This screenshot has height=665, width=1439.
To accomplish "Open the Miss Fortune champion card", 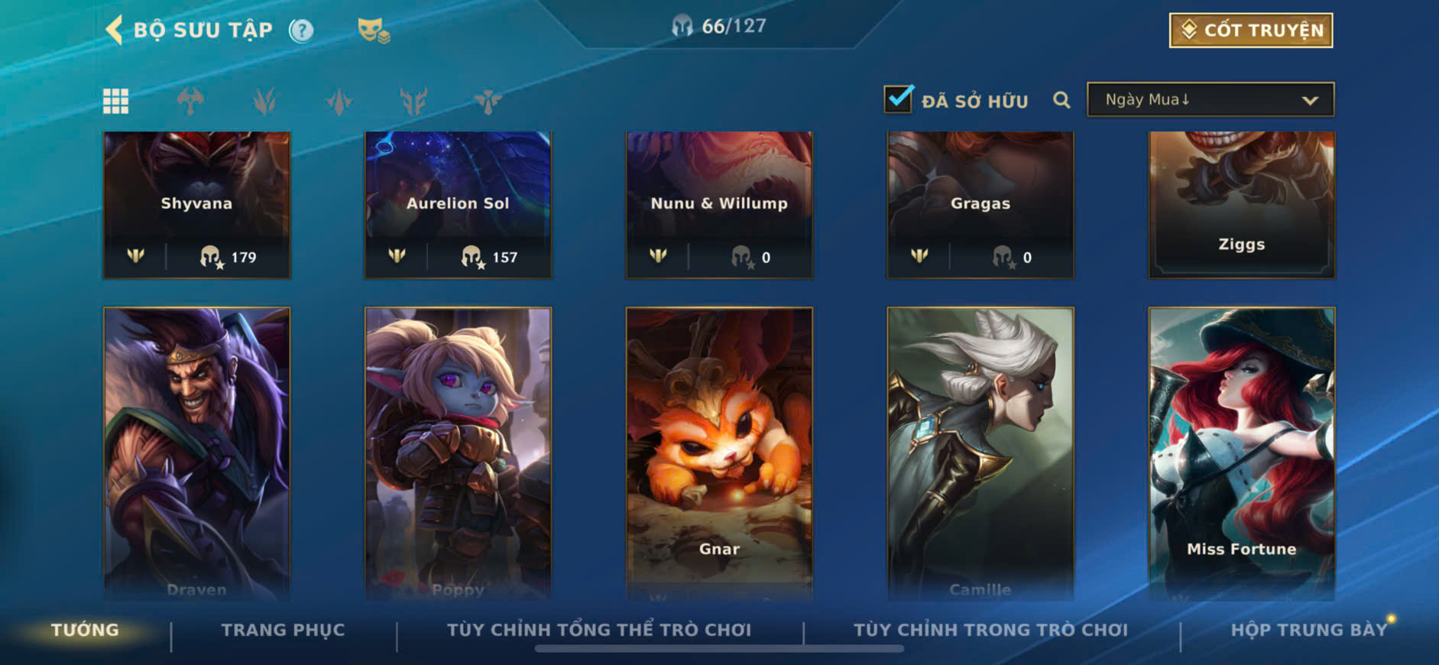I will point(1242,454).
